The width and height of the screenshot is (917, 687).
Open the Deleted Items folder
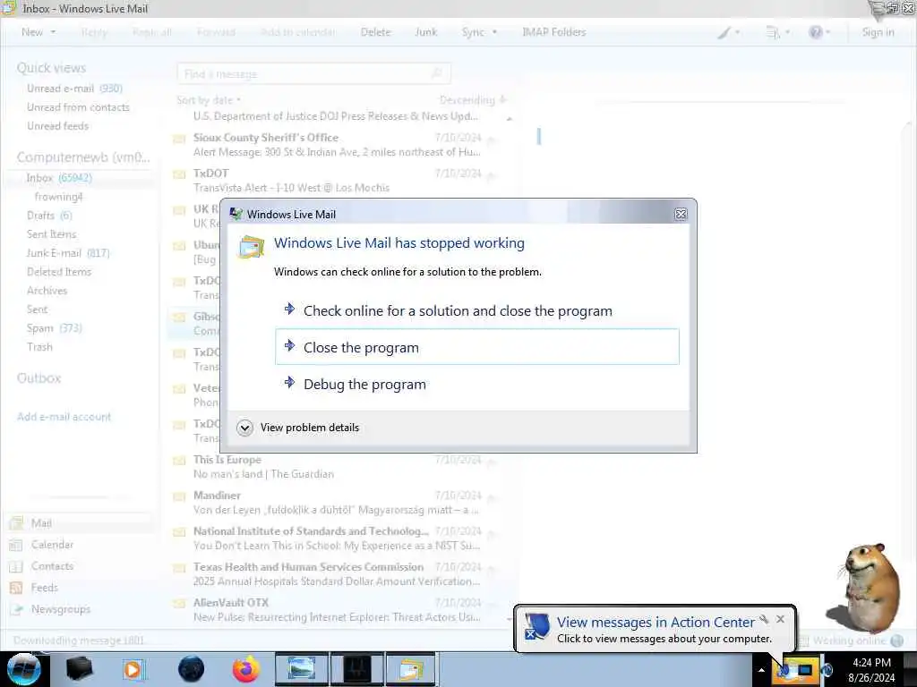[x=58, y=272]
